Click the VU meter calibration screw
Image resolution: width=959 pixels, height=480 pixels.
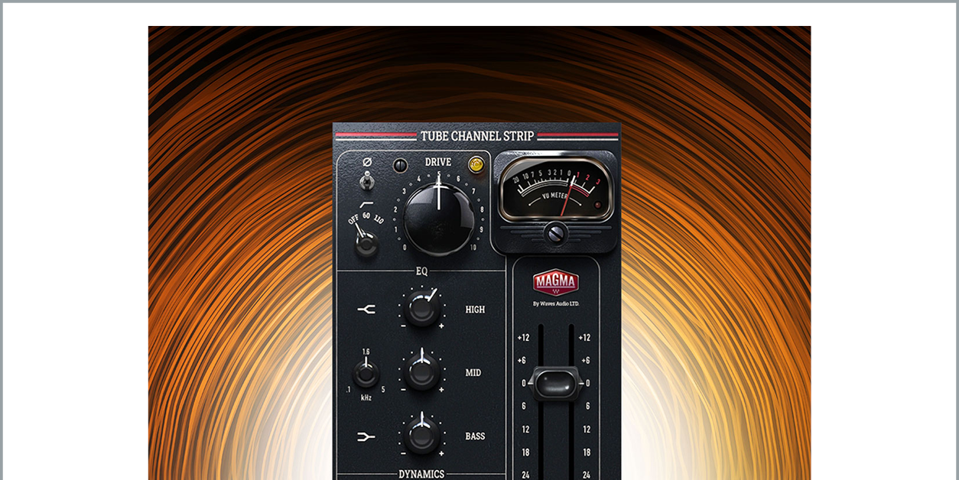coord(555,234)
